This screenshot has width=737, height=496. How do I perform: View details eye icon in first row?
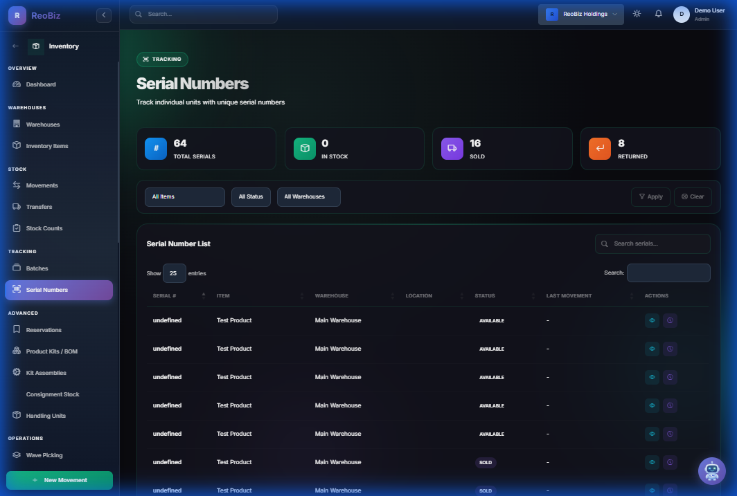click(652, 320)
